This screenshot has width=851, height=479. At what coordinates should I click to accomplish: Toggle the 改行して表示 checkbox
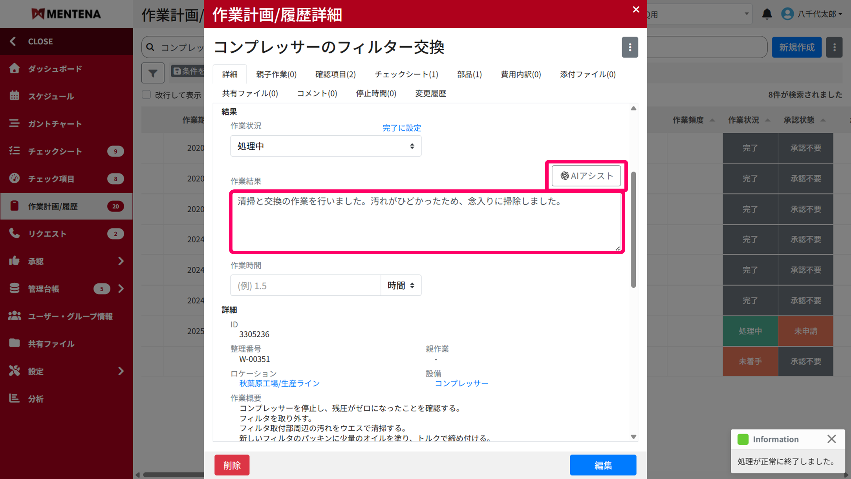146,95
